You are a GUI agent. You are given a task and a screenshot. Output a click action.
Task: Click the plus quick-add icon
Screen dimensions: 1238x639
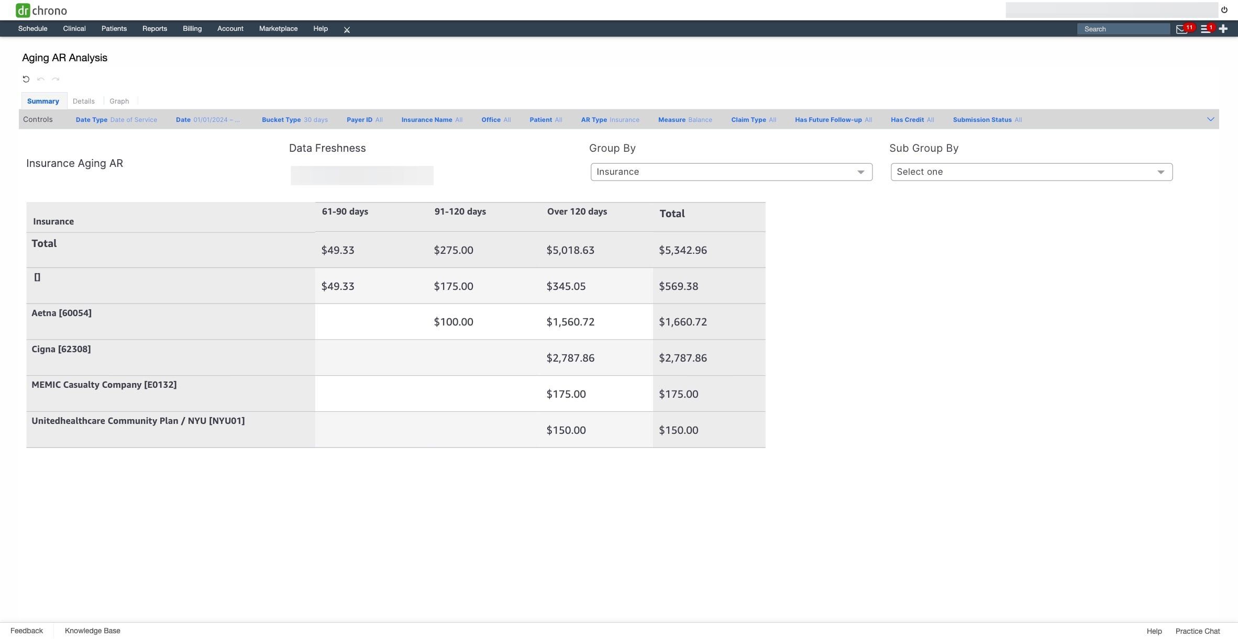point(1223,29)
